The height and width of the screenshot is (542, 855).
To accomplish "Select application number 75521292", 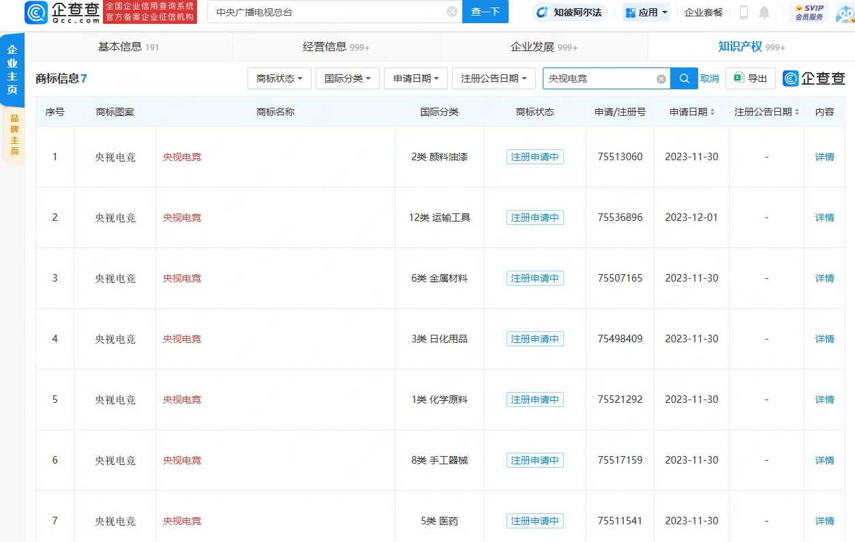I will [620, 400].
